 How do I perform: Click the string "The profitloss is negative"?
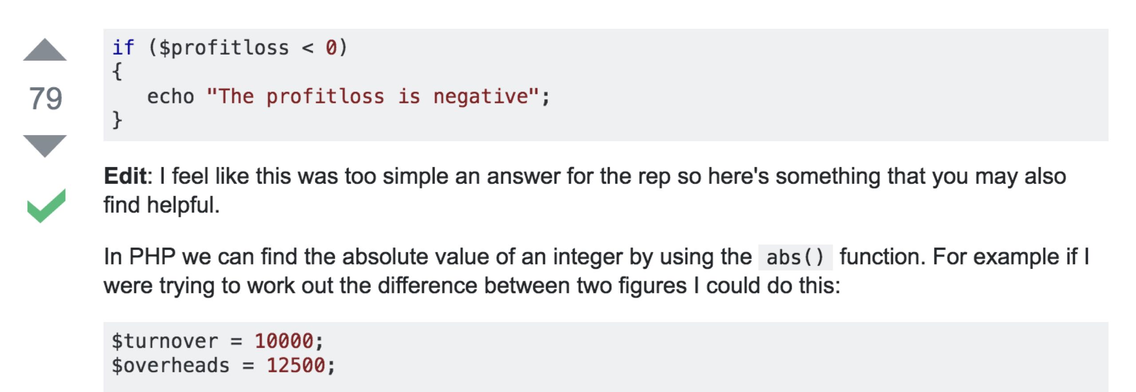coord(372,97)
